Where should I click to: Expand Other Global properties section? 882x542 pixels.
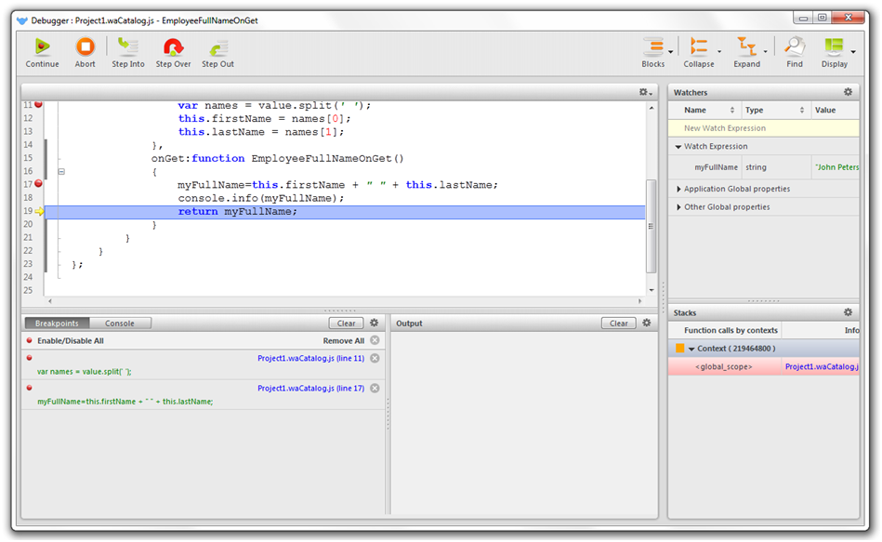tap(727, 207)
